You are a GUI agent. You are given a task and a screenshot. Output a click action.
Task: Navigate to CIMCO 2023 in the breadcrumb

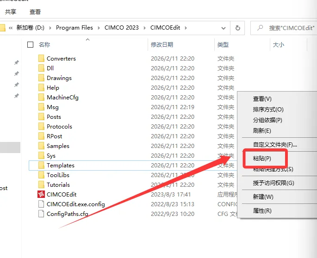point(122,28)
